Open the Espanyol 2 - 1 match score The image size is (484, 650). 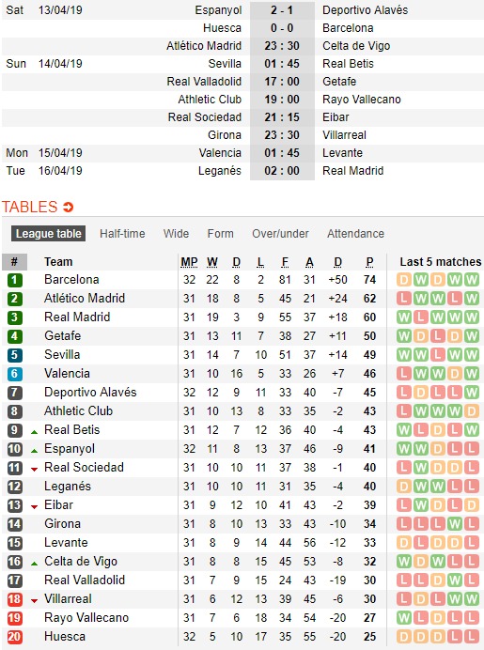click(x=282, y=10)
